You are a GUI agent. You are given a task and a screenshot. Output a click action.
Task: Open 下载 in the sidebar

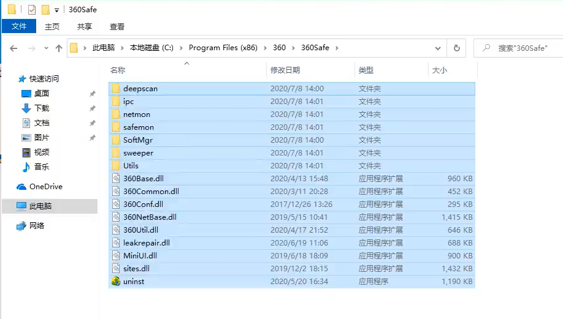41,108
